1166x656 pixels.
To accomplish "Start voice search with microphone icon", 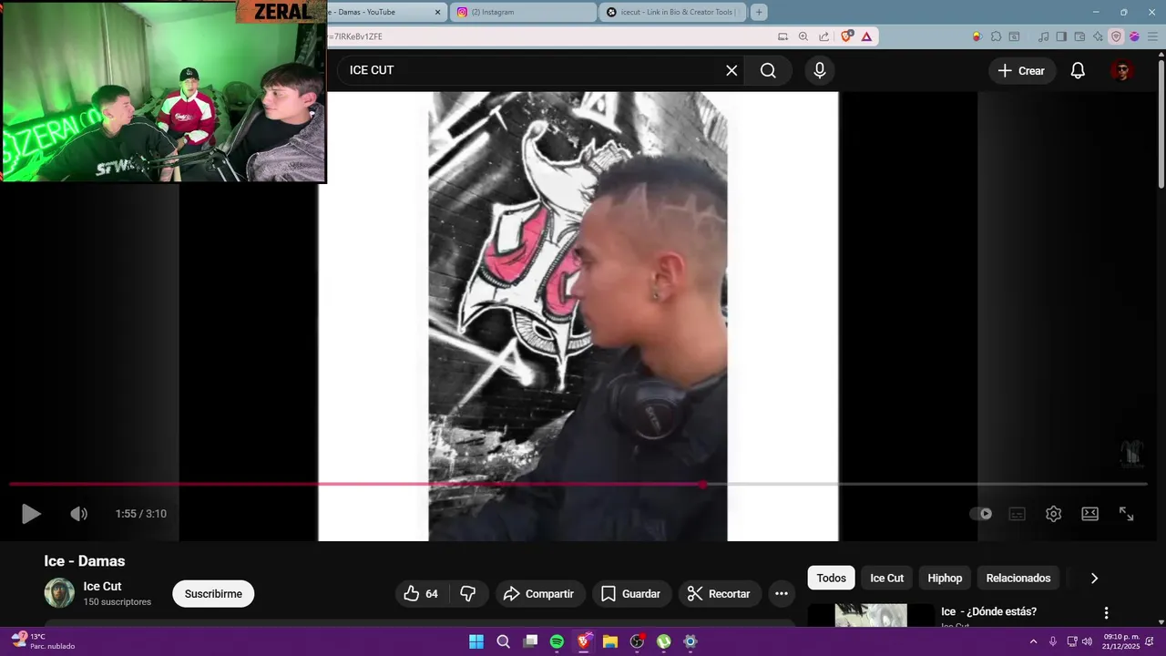I will [820, 70].
